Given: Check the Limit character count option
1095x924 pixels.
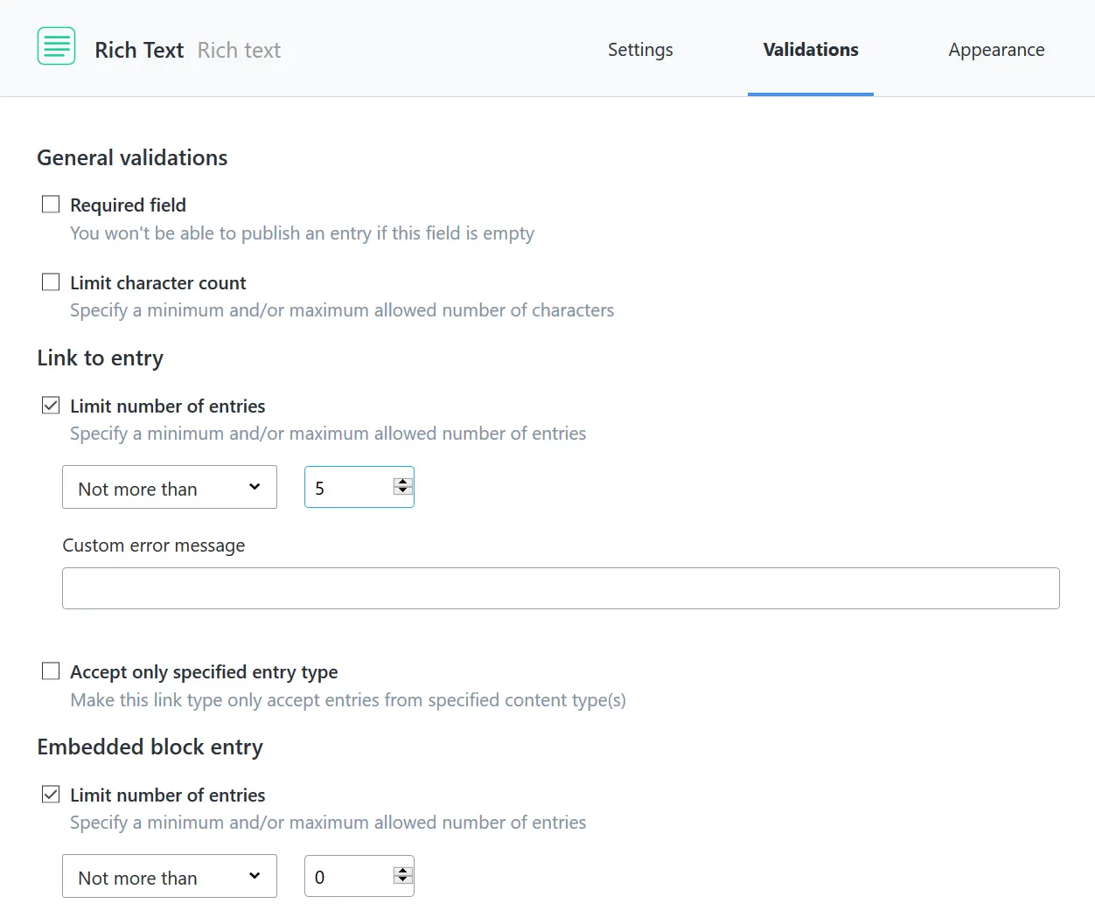Looking at the screenshot, I should click(51, 282).
